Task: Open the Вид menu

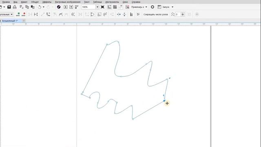Action: tap(15, 2)
